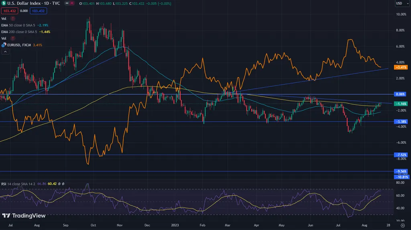Click the first Vol warning icon

[x=13, y=18]
